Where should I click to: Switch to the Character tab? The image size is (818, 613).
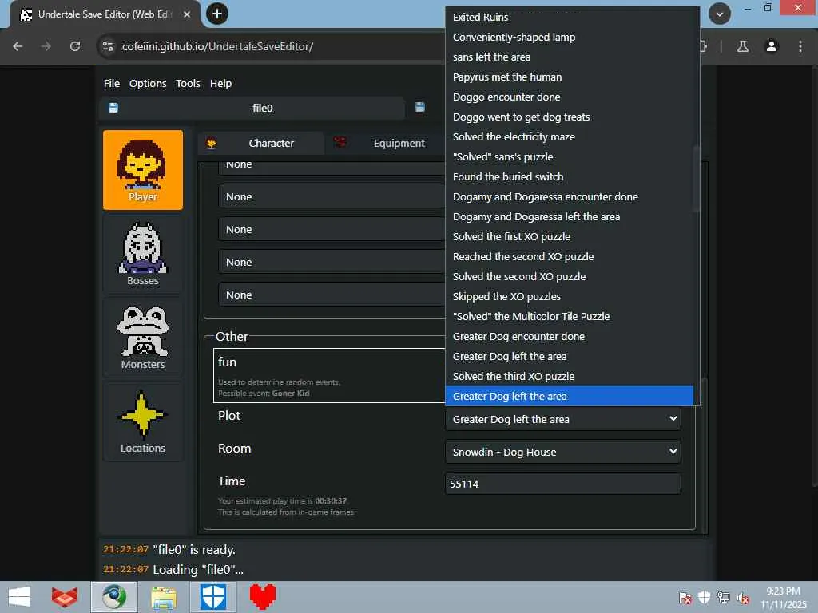coord(260,144)
